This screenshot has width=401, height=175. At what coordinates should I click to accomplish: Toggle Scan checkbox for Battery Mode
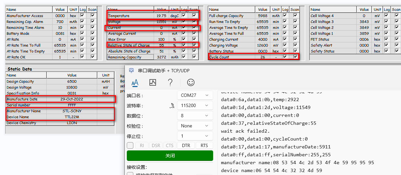(93, 33)
